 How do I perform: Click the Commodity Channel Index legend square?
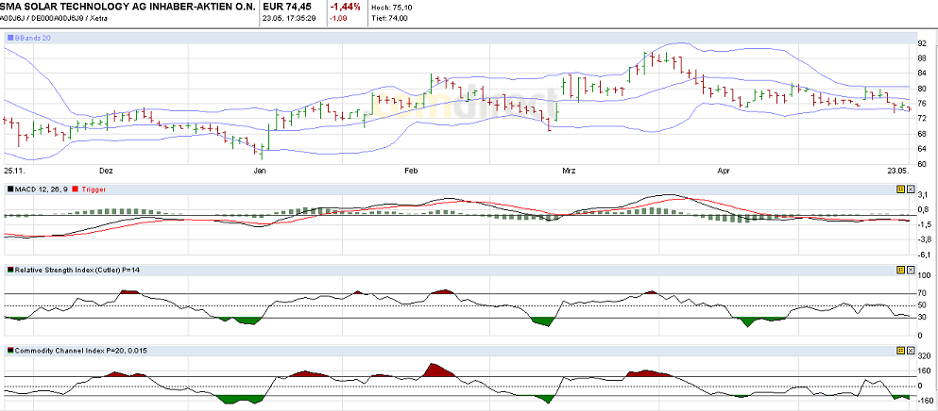[x=10, y=351]
